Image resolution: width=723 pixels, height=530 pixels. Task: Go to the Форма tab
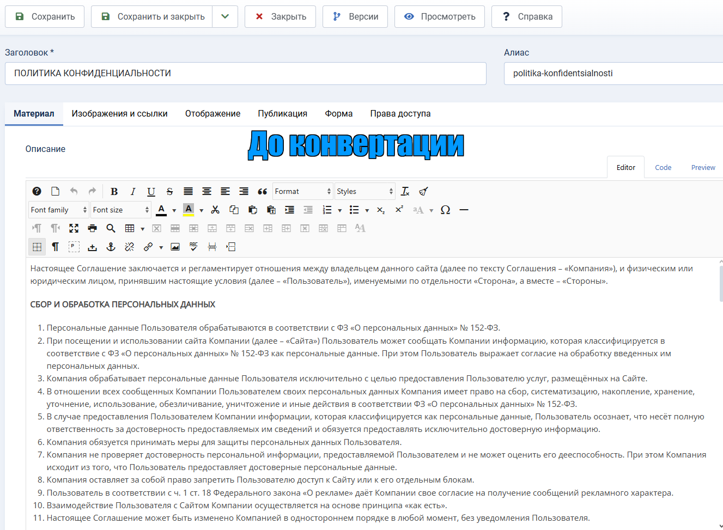339,113
